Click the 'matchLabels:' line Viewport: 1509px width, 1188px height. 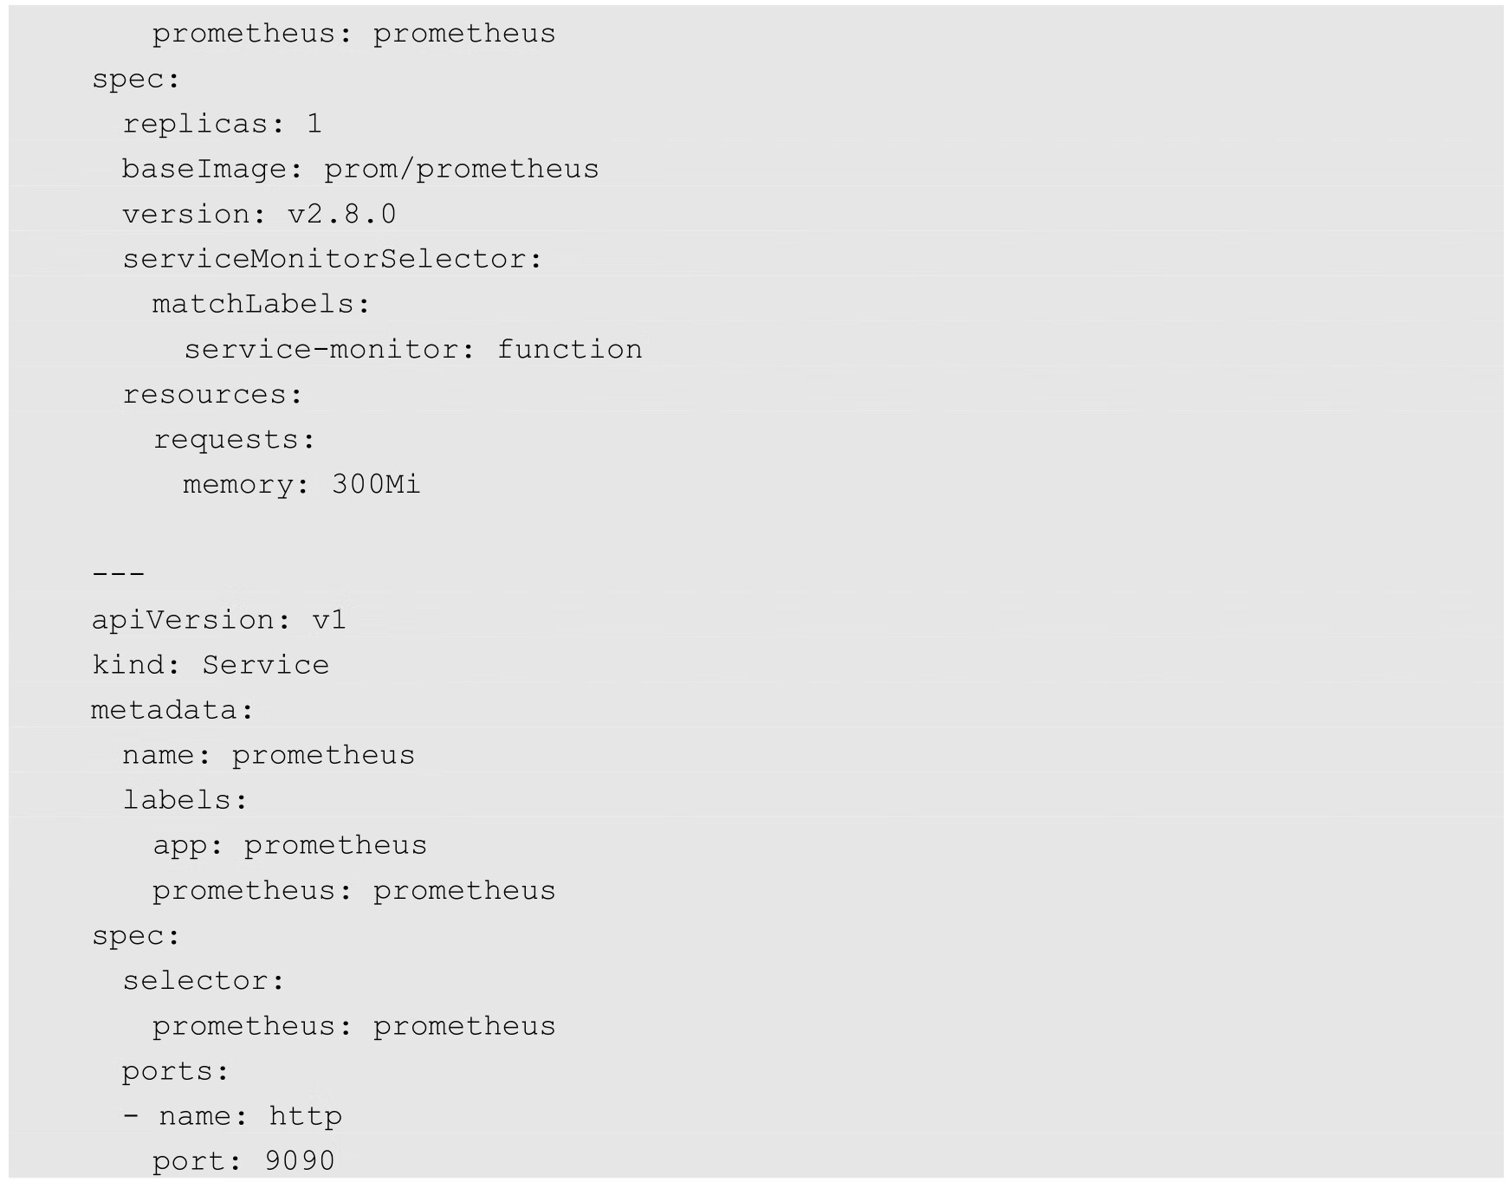click(261, 304)
